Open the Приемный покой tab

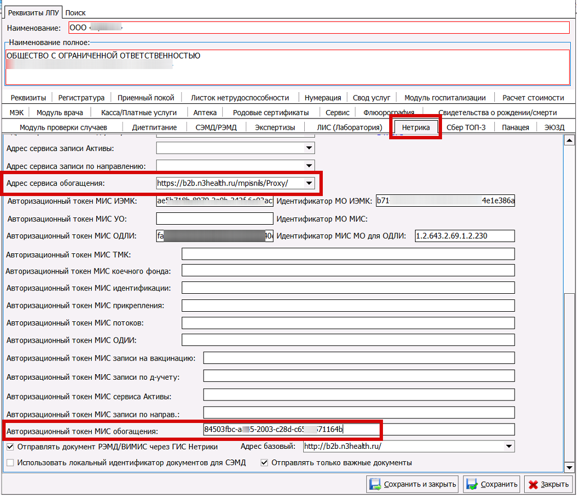point(146,97)
